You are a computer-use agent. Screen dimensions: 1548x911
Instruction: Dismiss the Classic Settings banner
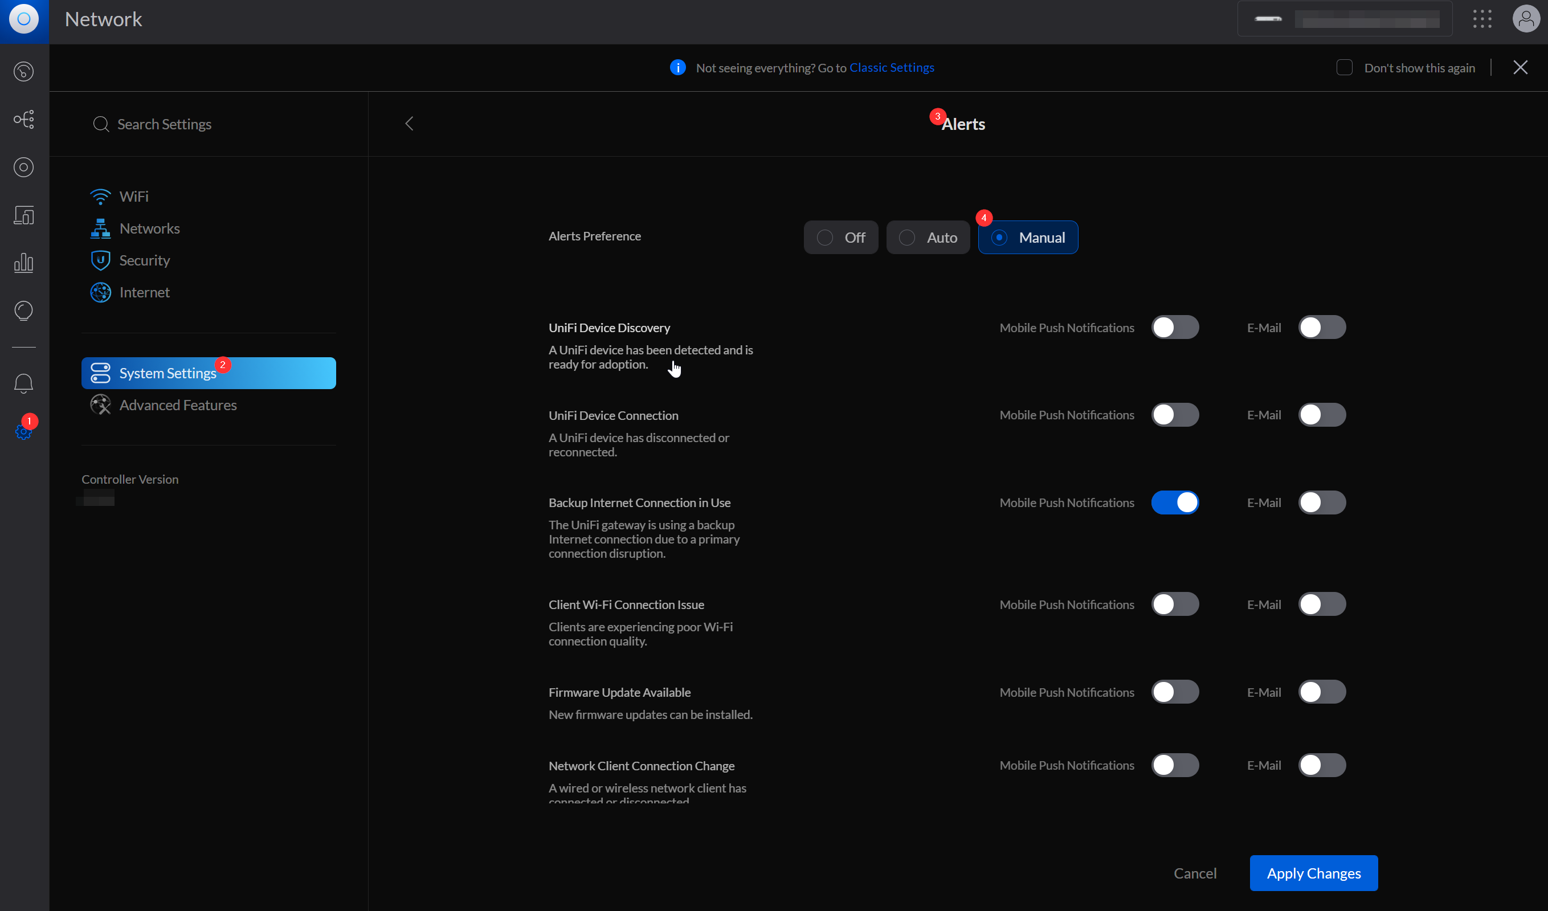tap(1520, 68)
